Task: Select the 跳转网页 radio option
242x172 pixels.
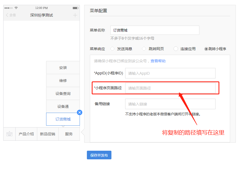Action: [144, 49]
